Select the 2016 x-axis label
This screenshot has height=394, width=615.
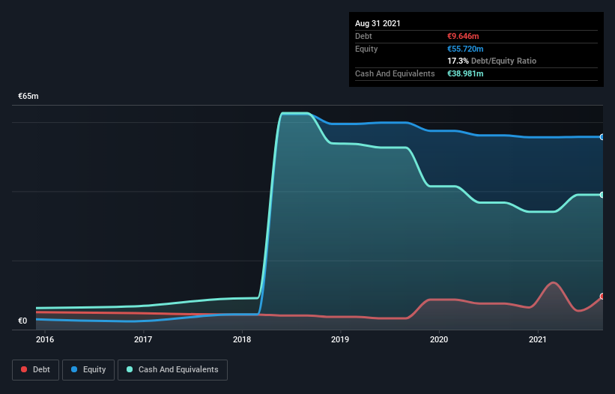(x=45, y=339)
